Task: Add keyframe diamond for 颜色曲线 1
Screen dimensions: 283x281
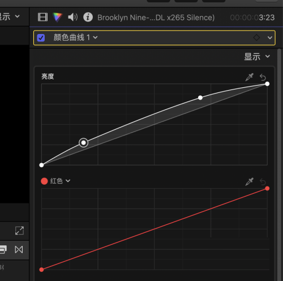Action: tap(256, 37)
